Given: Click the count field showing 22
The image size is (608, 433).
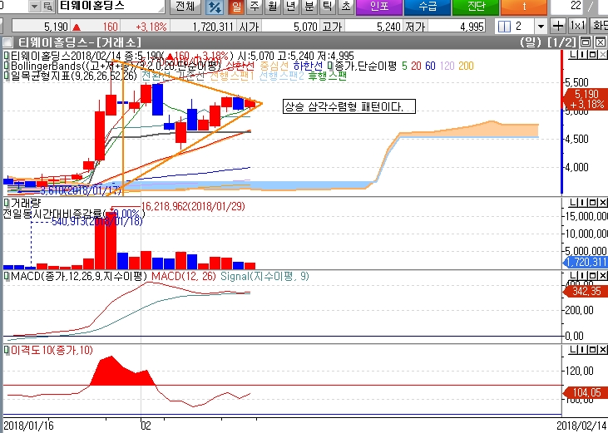Looking at the screenshot, I should (x=567, y=6).
